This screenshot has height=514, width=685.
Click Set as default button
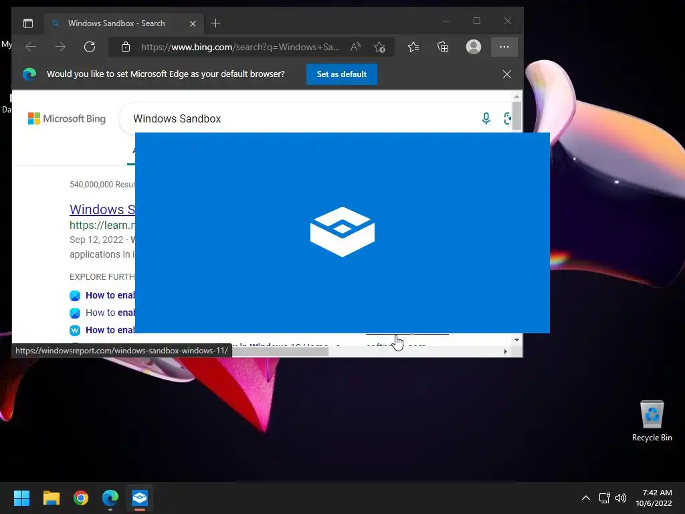342,74
